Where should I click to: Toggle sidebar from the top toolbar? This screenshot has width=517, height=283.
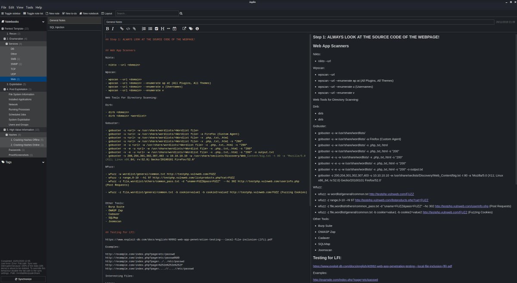pos(10,13)
